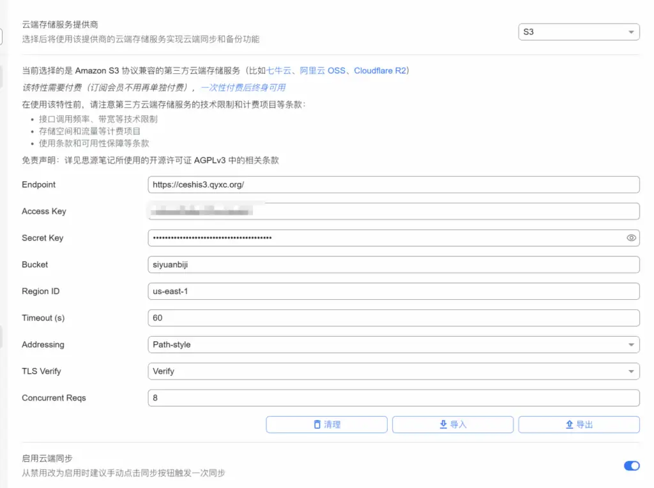Click the Timeout (s) field
Viewport: 654px width, 488px height.
(x=393, y=318)
